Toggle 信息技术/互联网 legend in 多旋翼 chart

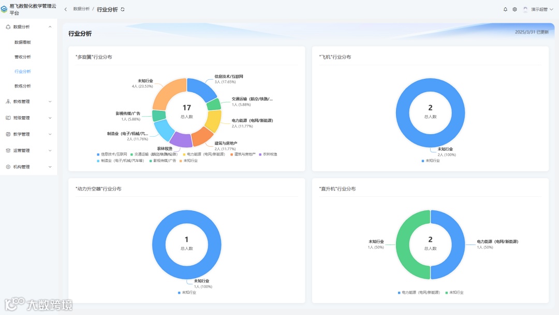click(112, 154)
